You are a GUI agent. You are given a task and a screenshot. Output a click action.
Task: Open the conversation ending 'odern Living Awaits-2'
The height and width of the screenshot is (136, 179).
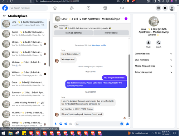(x=24, y=104)
